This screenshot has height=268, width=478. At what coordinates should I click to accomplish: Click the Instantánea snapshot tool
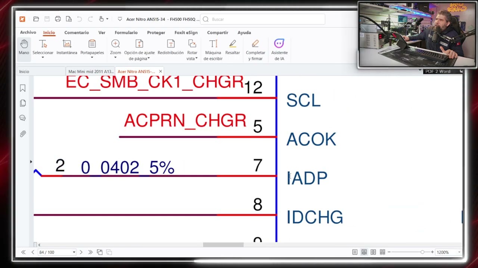click(67, 47)
